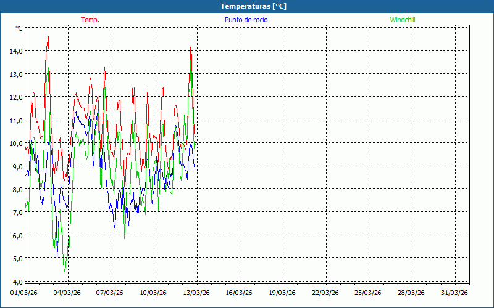Image resolution: width=494 pixels, height=308 pixels.
Task: Pick the 19/03/26 date on the x-axis
Action: (x=282, y=293)
